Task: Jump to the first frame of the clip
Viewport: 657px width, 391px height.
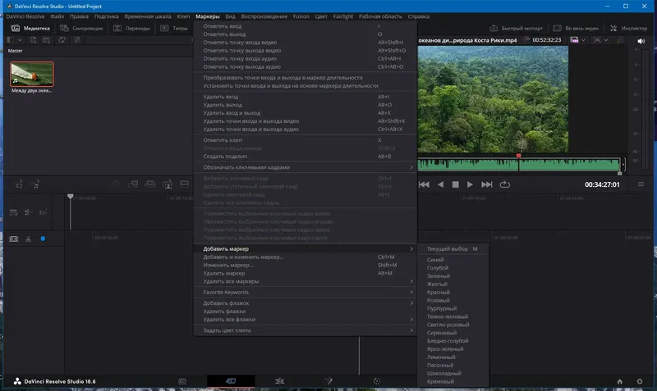Action: pos(425,184)
